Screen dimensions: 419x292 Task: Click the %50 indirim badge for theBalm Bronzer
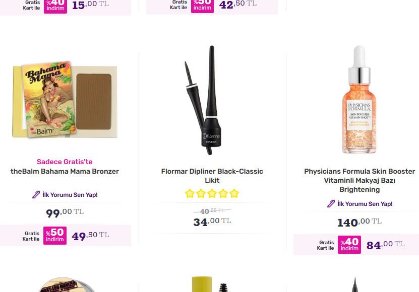[54, 235]
